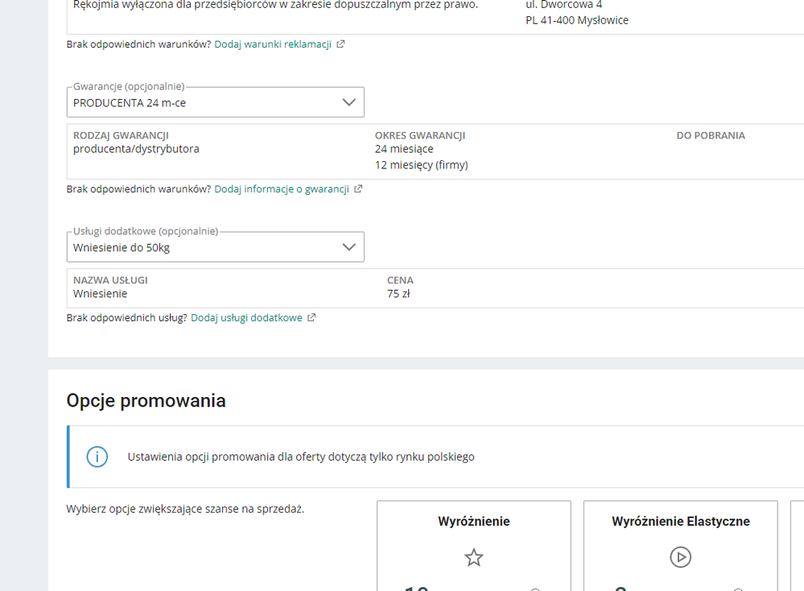Click the info icon in promotion notice
The height and width of the screenshot is (591, 804).
point(97,457)
